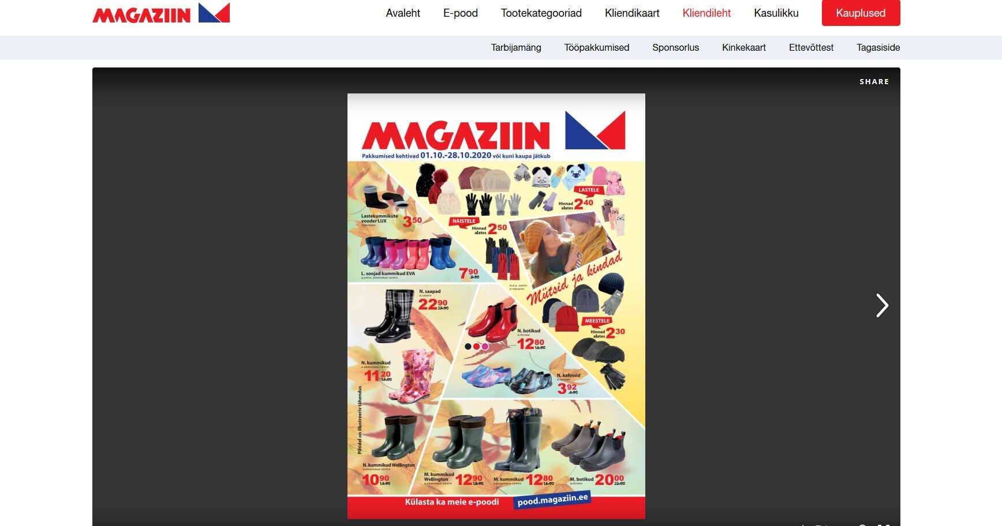The width and height of the screenshot is (1002, 526).
Task: Click SHARE in flyer viewer
Action: pyautogui.click(x=874, y=81)
